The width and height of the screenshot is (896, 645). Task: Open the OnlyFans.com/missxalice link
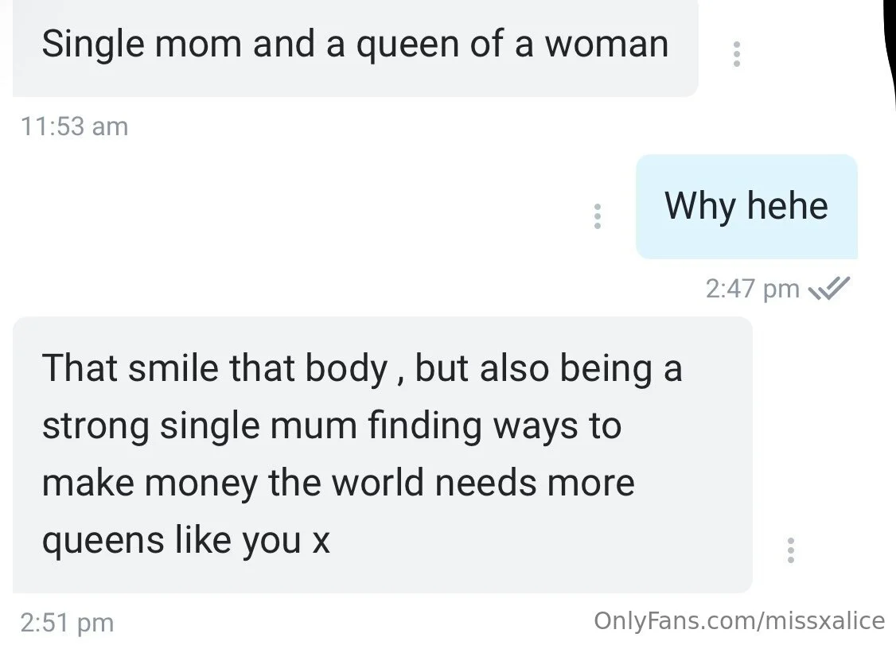[739, 620]
